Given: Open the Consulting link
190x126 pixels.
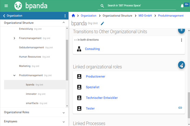Looking at the screenshot, I should click(92, 49).
